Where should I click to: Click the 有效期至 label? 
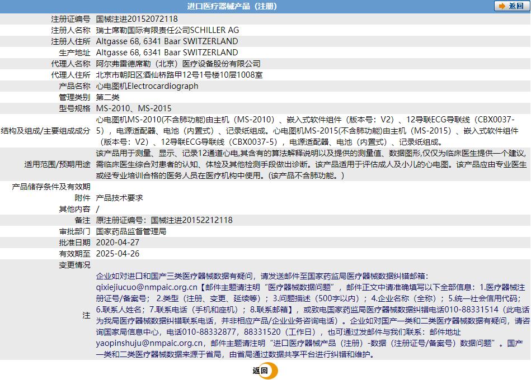point(75,254)
